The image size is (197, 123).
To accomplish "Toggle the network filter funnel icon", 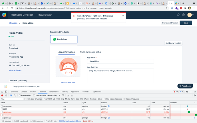I will tap(11, 96).
